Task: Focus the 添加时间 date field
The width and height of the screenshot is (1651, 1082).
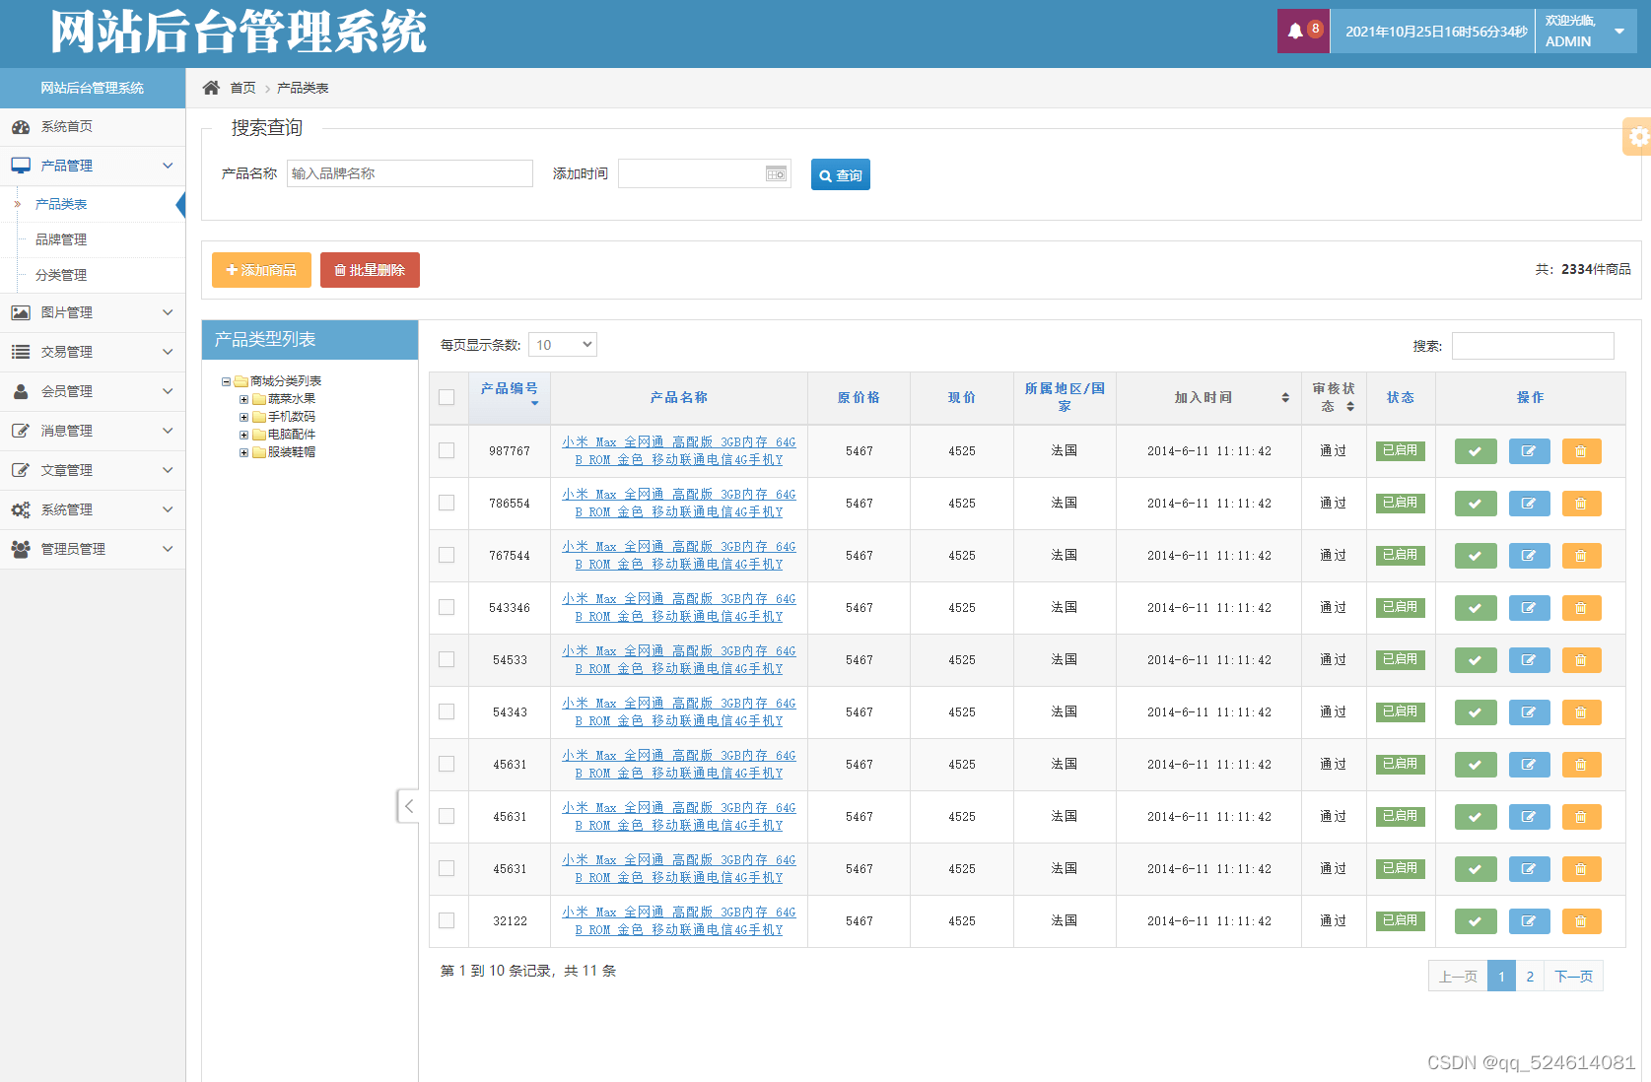Action: pos(704,173)
